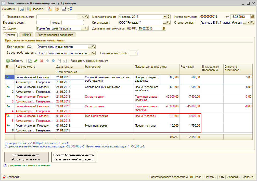Open calendar picker next to document date
The height and width of the screenshot is (181, 257).
point(252,17)
